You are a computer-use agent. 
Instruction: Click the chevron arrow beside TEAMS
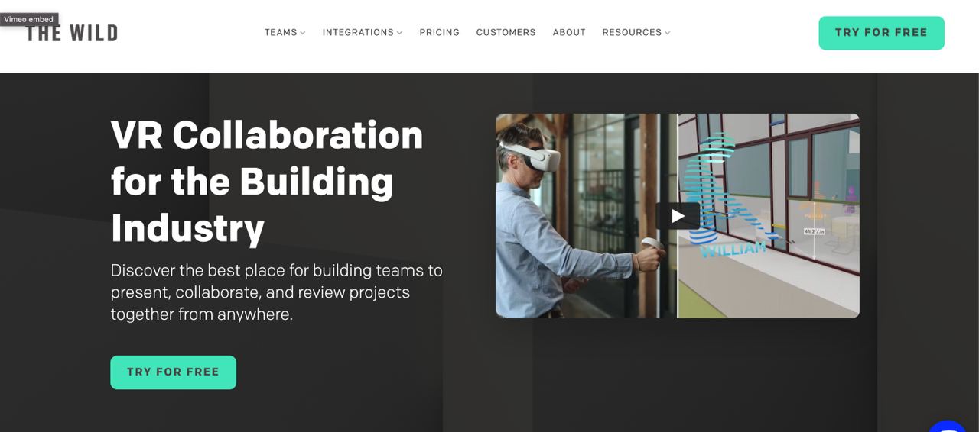point(303,33)
